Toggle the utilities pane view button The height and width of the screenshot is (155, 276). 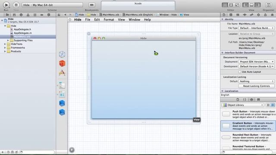pyautogui.click(x=257, y=5)
